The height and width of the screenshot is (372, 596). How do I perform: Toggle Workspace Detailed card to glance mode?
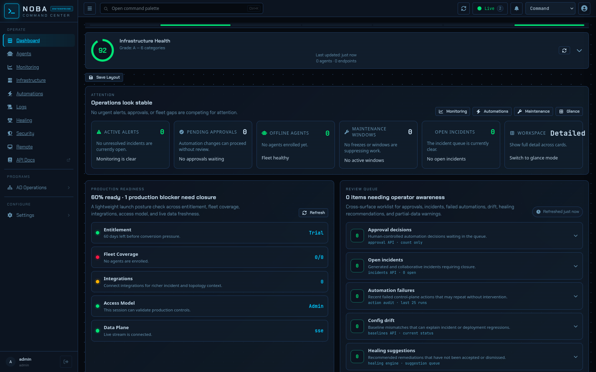(543, 145)
